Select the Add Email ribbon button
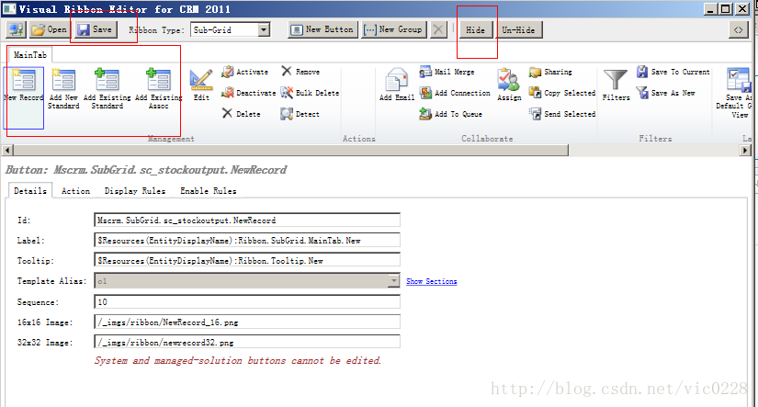Screen dimensions: 758x407 click(397, 85)
